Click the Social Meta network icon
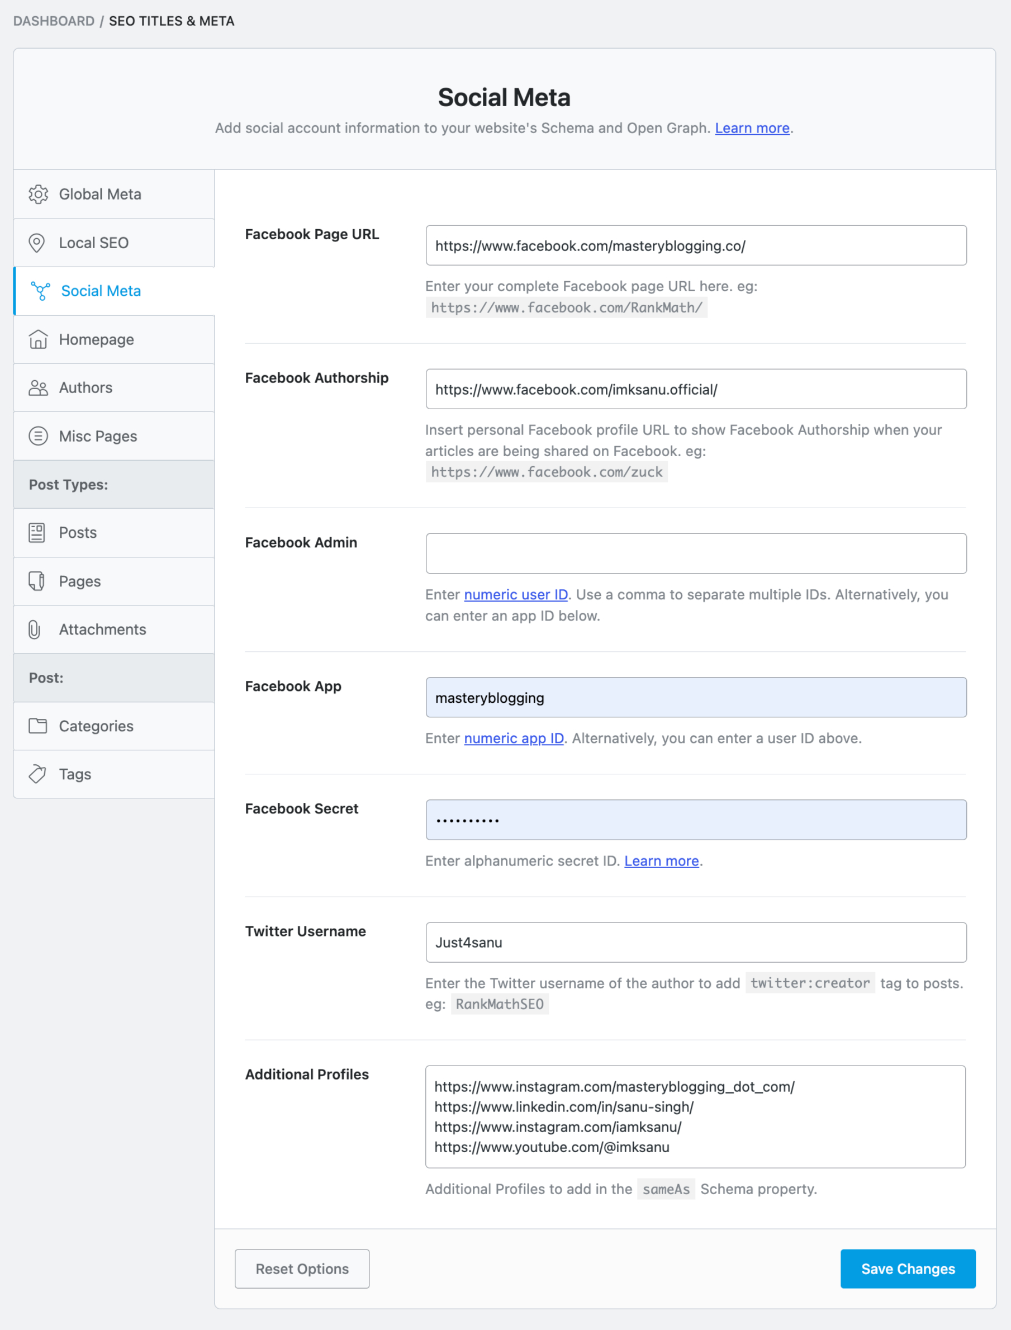The image size is (1011, 1330). [40, 291]
